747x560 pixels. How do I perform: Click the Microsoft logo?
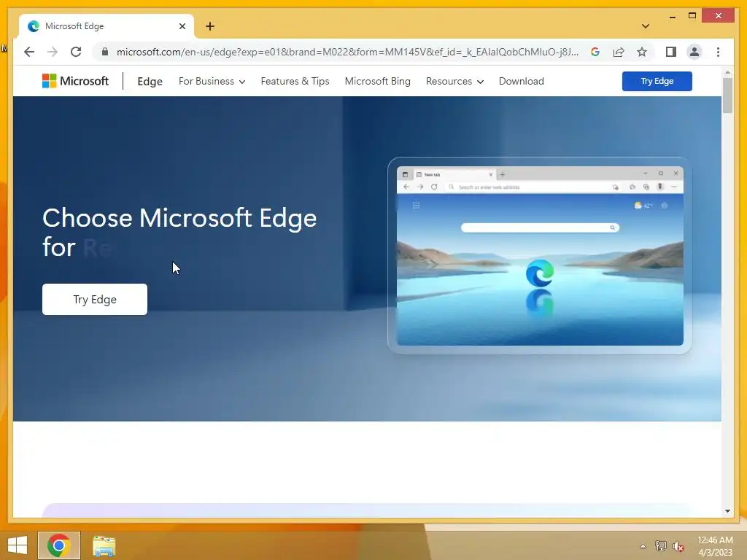[75, 81]
